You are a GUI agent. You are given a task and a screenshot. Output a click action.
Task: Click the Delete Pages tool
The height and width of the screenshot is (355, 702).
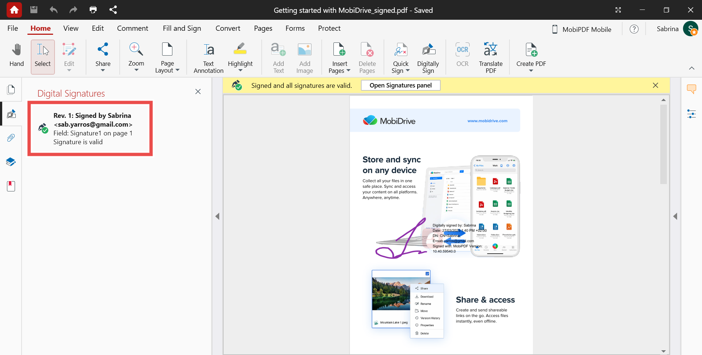(x=367, y=57)
